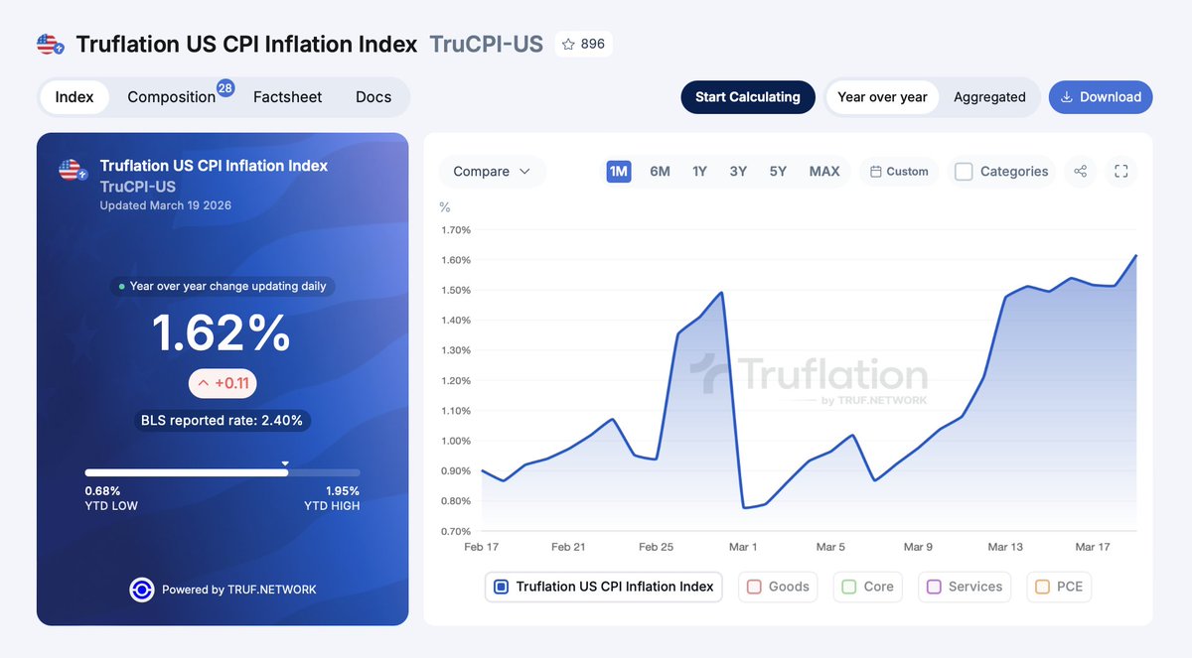The height and width of the screenshot is (658, 1192).
Task: Toggle the PCE series checkbox
Action: click(x=1042, y=587)
